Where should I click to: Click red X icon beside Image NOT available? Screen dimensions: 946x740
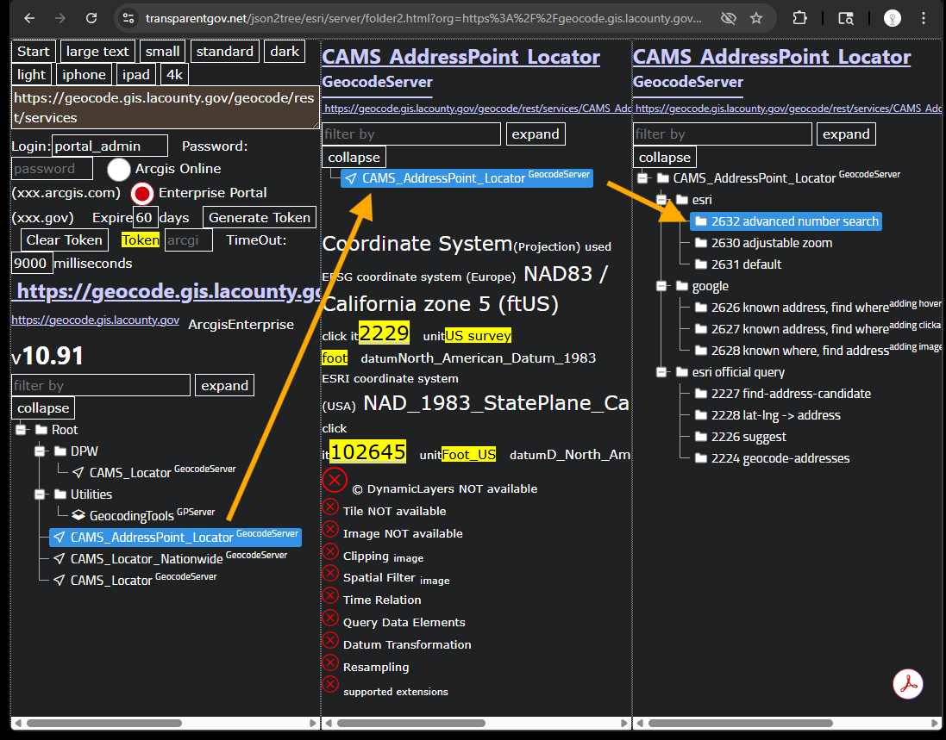coord(330,529)
